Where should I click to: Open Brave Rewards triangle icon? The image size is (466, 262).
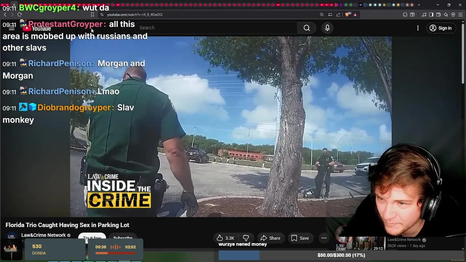pyautogui.click(x=355, y=15)
